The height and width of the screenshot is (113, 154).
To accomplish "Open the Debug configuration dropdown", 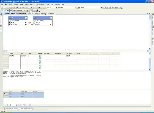I will [x=56, y=7].
